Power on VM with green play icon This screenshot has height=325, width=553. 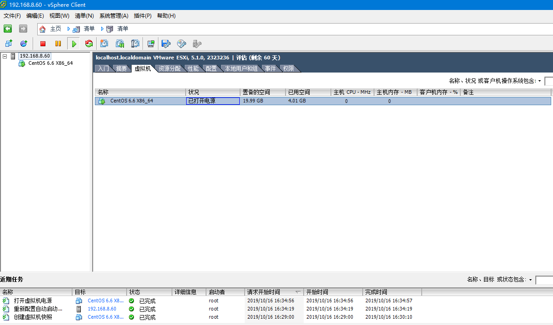(74, 44)
